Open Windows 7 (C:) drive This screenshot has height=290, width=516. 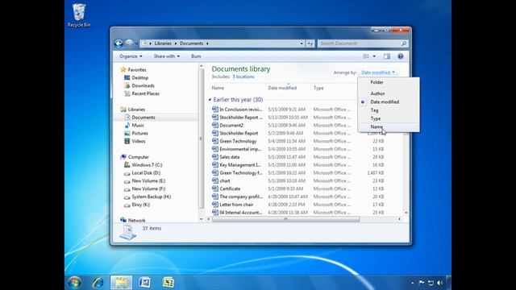(x=147, y=164)
